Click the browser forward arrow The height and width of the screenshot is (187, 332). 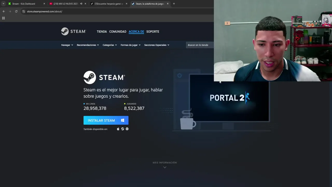(x=10, y=11)
